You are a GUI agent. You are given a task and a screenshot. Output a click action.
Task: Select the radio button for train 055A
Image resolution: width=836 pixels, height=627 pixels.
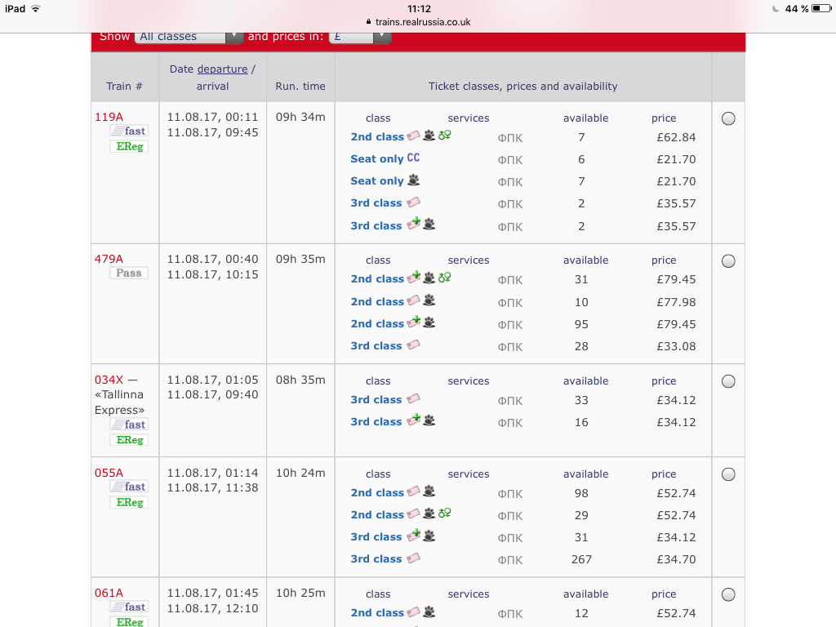(x=728, y=474)
